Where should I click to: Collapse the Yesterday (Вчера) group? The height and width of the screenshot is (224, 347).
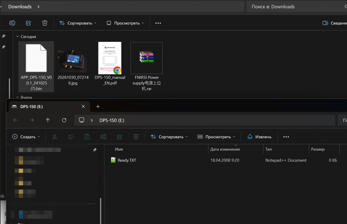click(17, 97)
